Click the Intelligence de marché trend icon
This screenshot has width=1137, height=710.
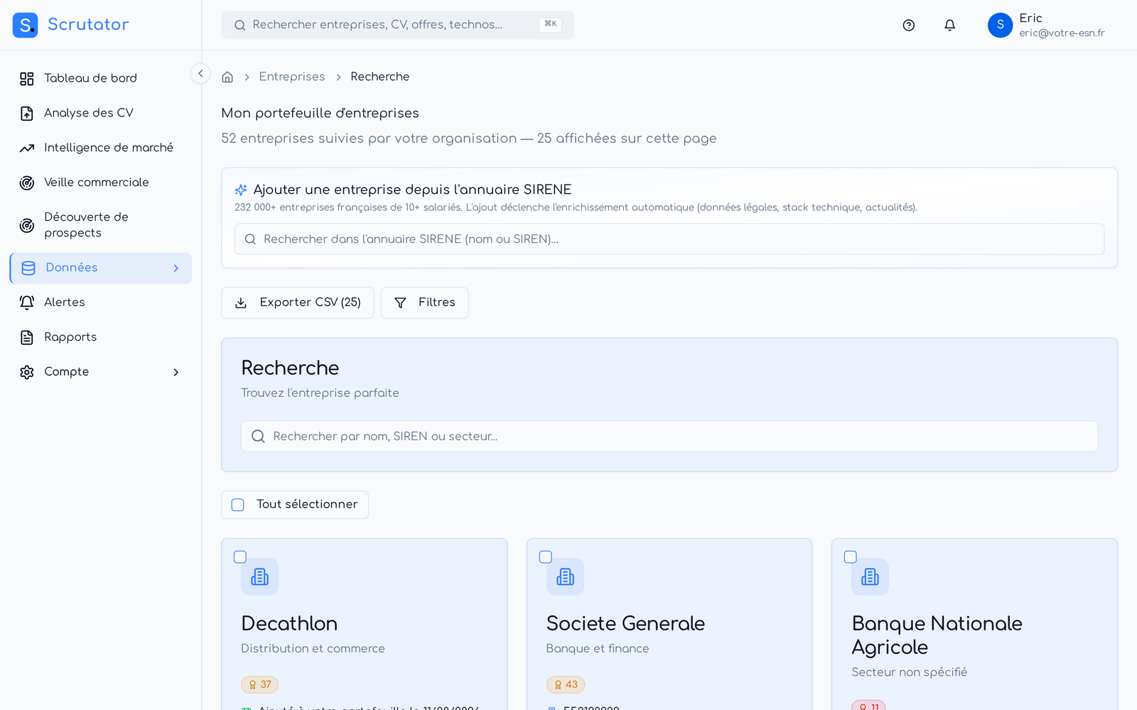(27, 148)
